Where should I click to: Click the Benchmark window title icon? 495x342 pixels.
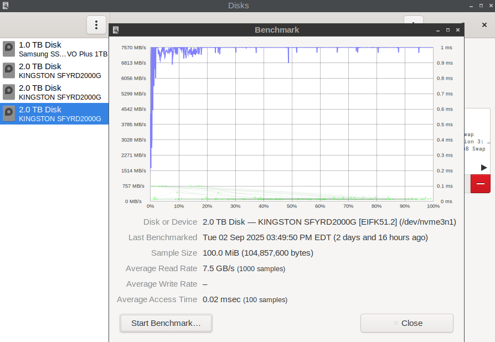pyautogui.click(x=116, y=30)
